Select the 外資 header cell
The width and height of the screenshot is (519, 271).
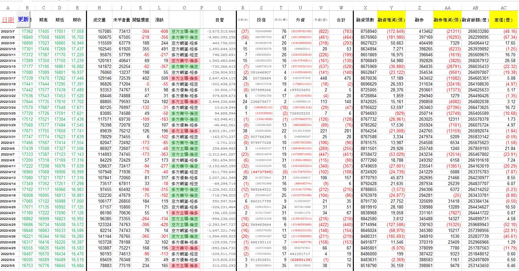300,20
